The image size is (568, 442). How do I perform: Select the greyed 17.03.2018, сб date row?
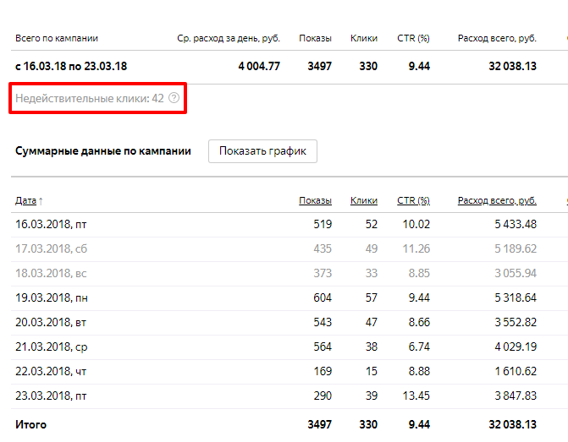pyautogui.click(x=51, y=248)
